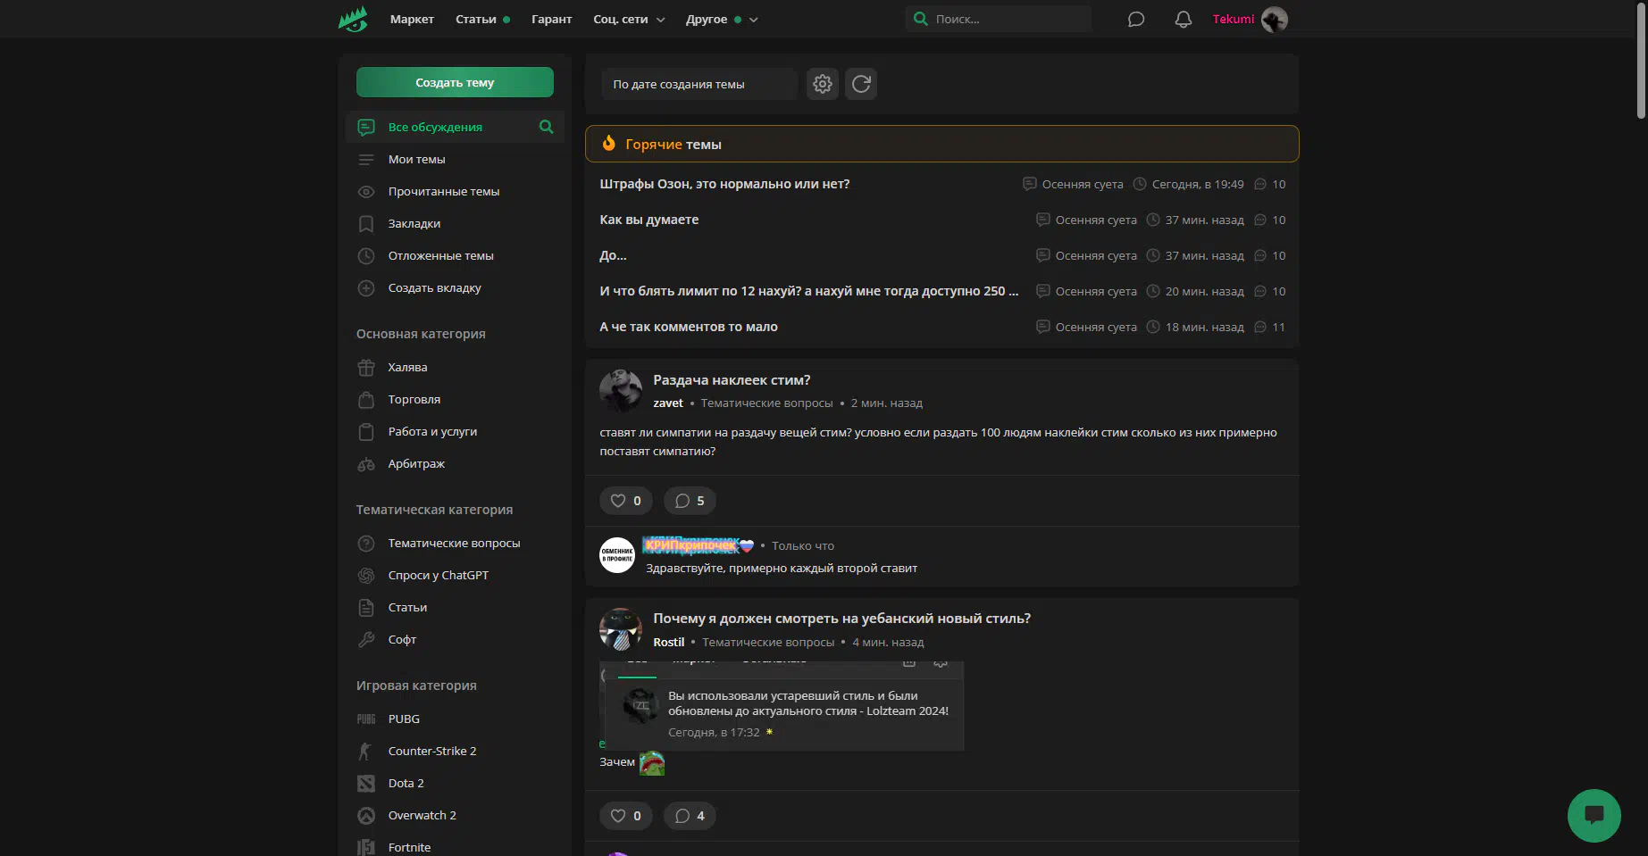Open messages via speech bubble icon
The height and width of the screenshot is (856, 1648).
(x=1135, y=19)
